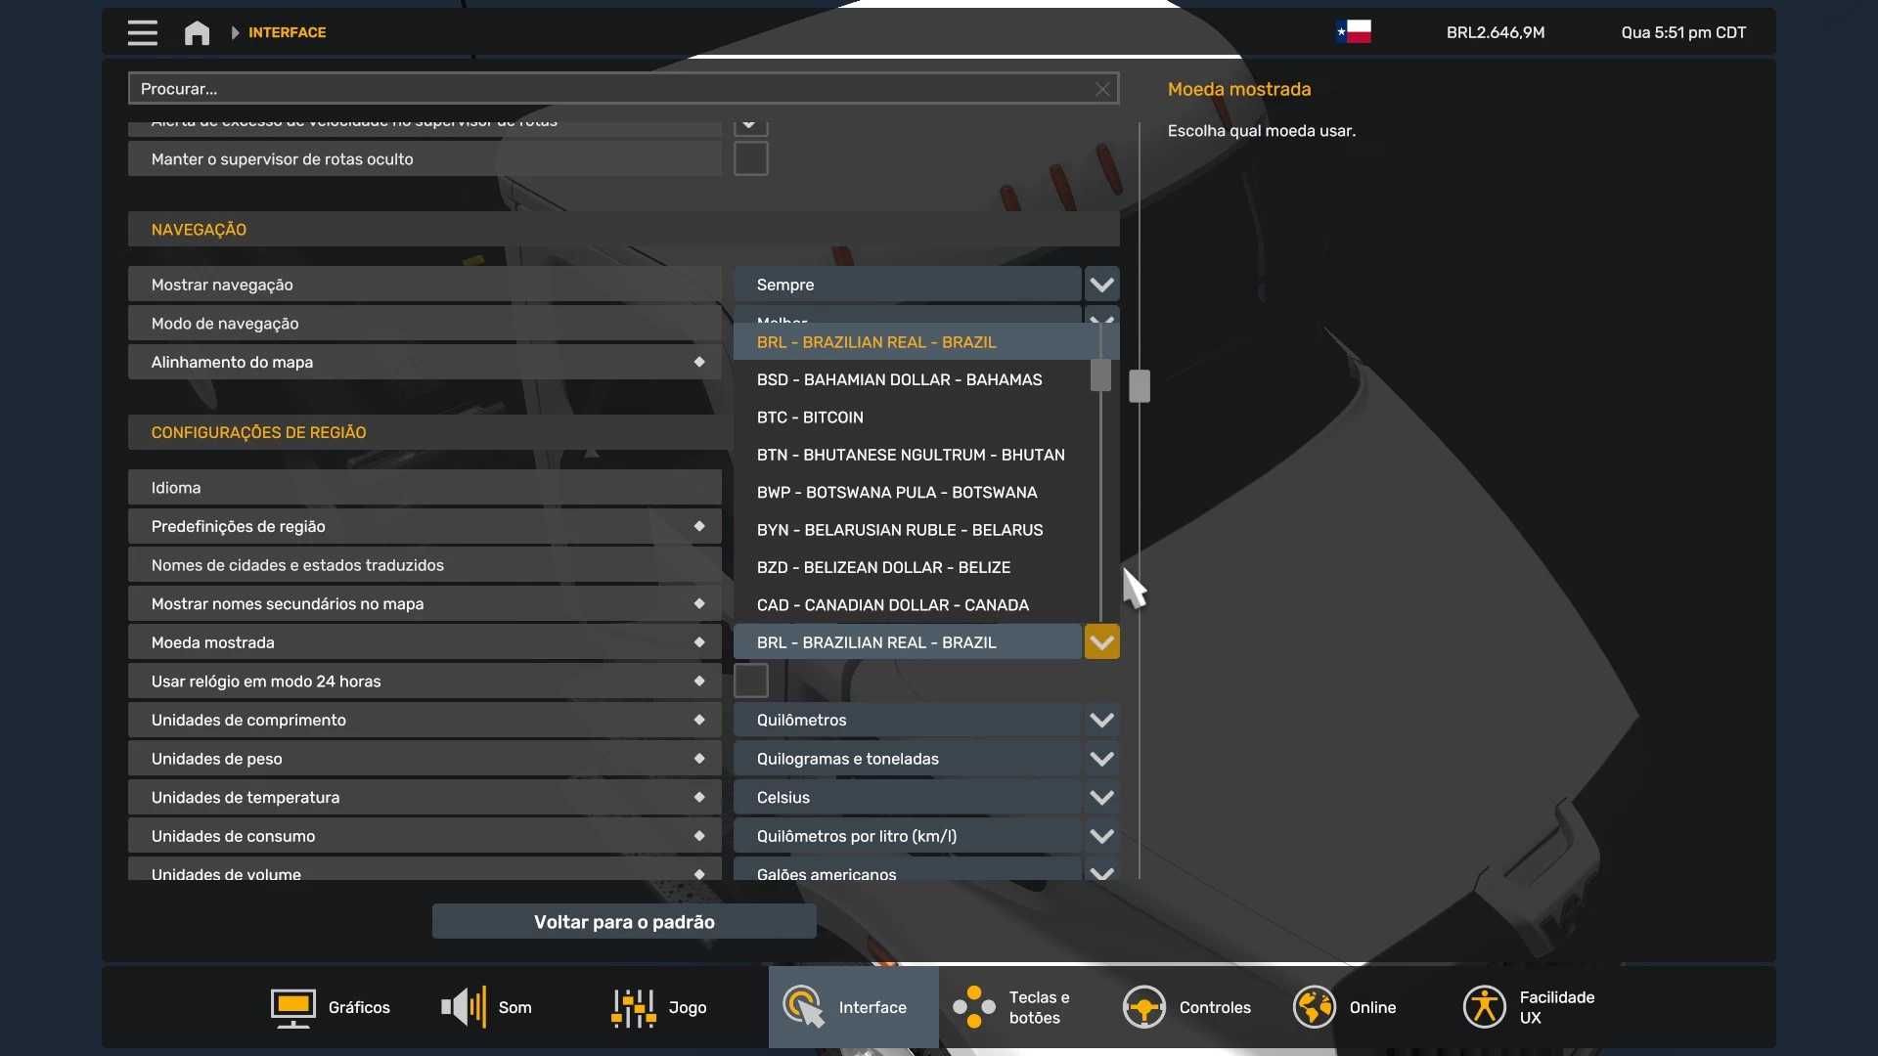Click Voltar para o padrão button
Screen dimensions: 1878x1056
pyautogui.click(x=624, y=921)
